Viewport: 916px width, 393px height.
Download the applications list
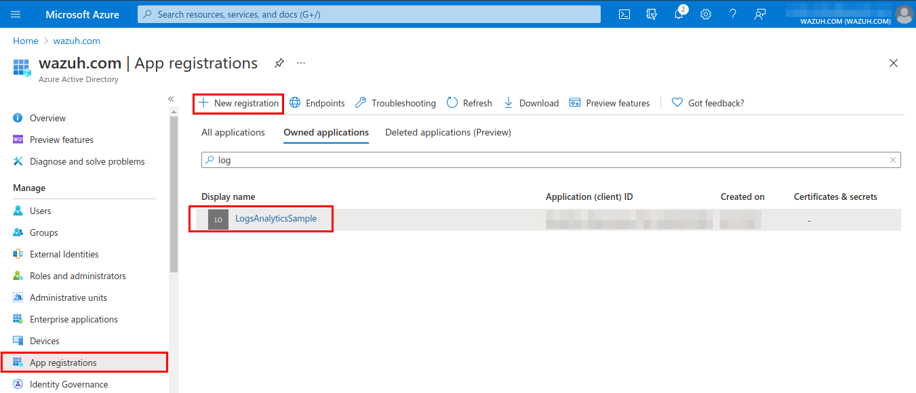[x=531, y=103]
